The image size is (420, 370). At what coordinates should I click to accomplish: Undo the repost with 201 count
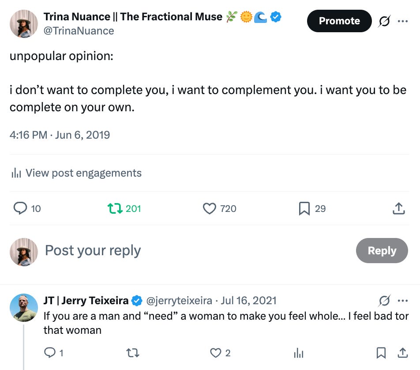[x=115, y=208]
